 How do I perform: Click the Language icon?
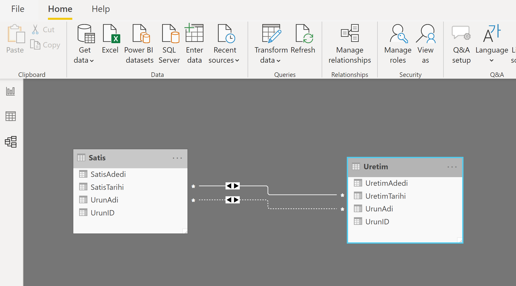click(x=492, y=33)
